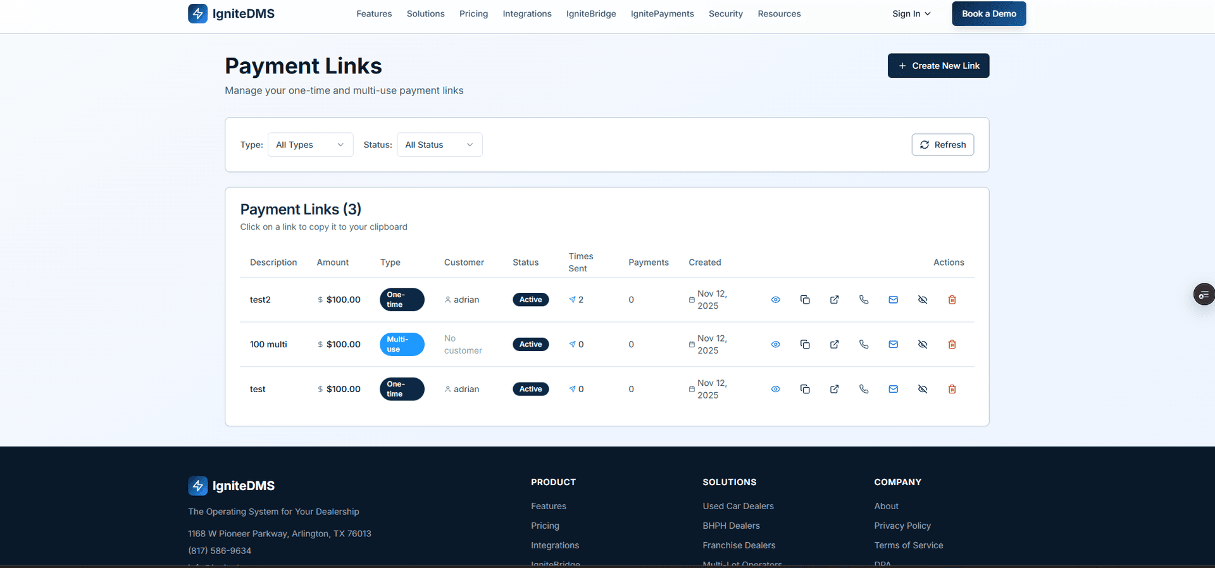Copy icon in the last test row

point(805,389)
